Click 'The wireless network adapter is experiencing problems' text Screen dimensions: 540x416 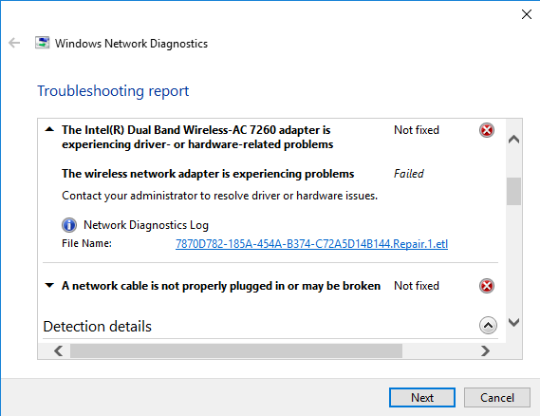(208, 174)
